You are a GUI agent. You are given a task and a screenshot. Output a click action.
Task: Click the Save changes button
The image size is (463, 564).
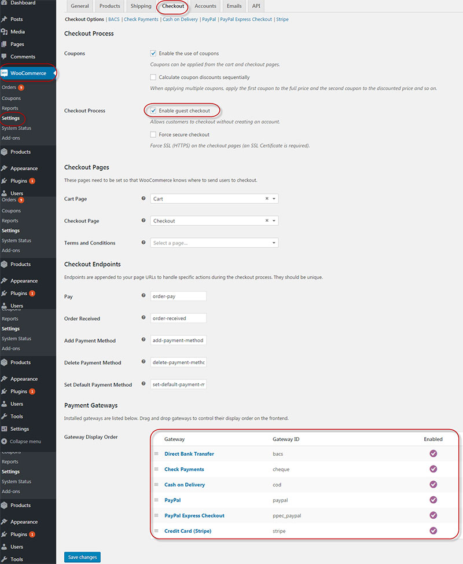tap(82, 556)
